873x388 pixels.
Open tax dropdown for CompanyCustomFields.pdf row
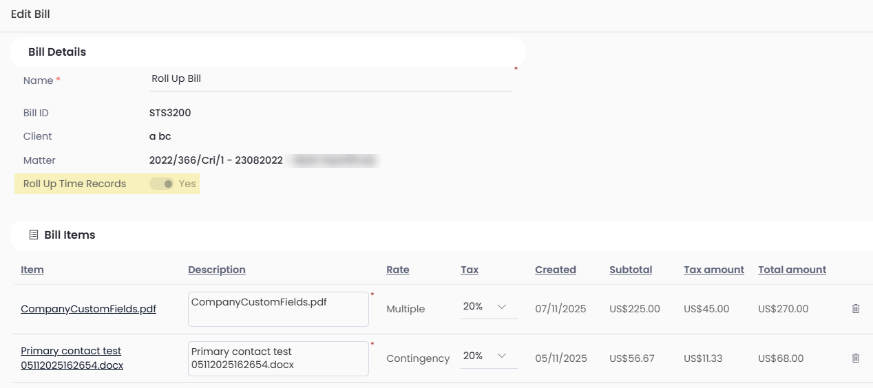(x=489, y=307)
